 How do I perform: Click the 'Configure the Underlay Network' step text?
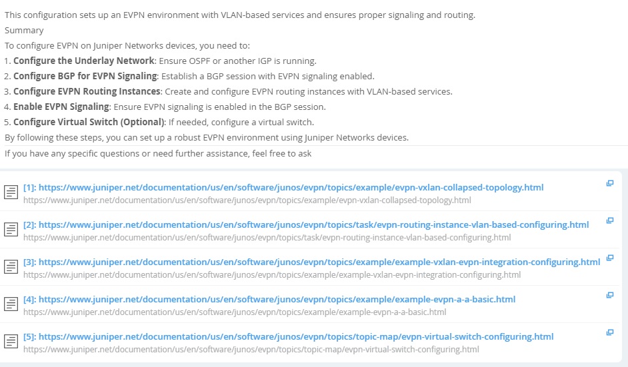pyautogui.click(x=84, y=61)
